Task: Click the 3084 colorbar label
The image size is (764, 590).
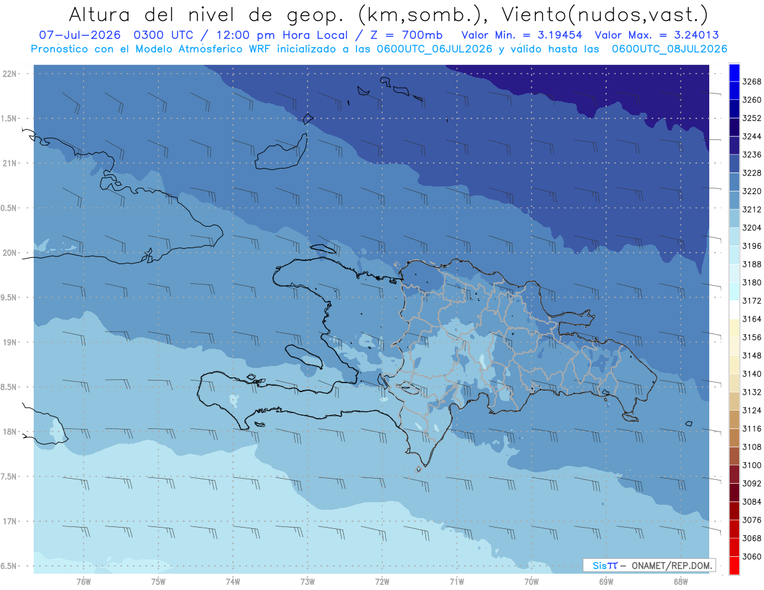Action: click(752, 502)
